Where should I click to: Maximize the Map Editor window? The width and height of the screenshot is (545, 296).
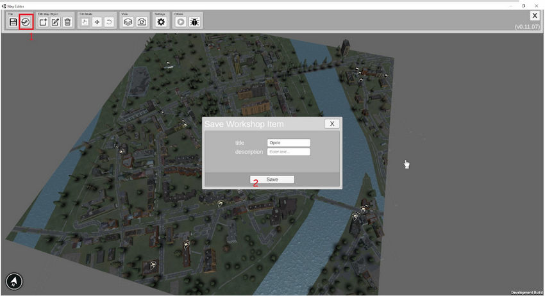(523, 4)
